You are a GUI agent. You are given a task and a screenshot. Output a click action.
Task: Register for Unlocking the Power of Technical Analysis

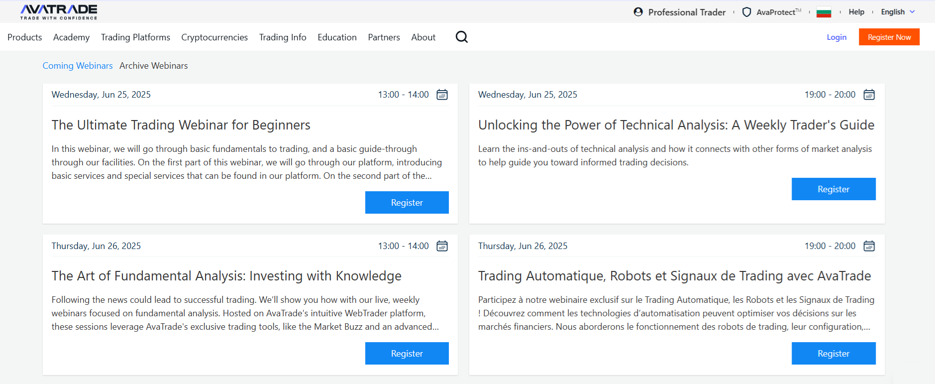point(833,189)
